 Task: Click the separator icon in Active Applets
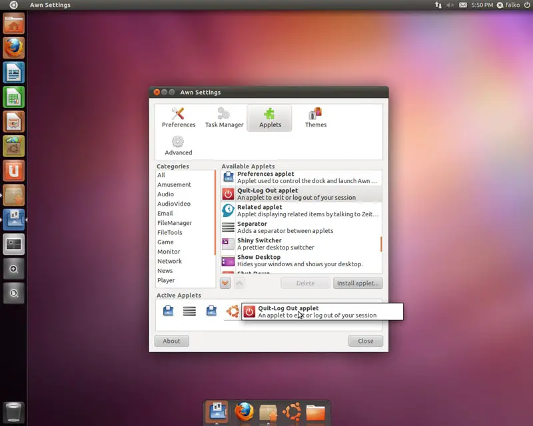click(189, 311)
